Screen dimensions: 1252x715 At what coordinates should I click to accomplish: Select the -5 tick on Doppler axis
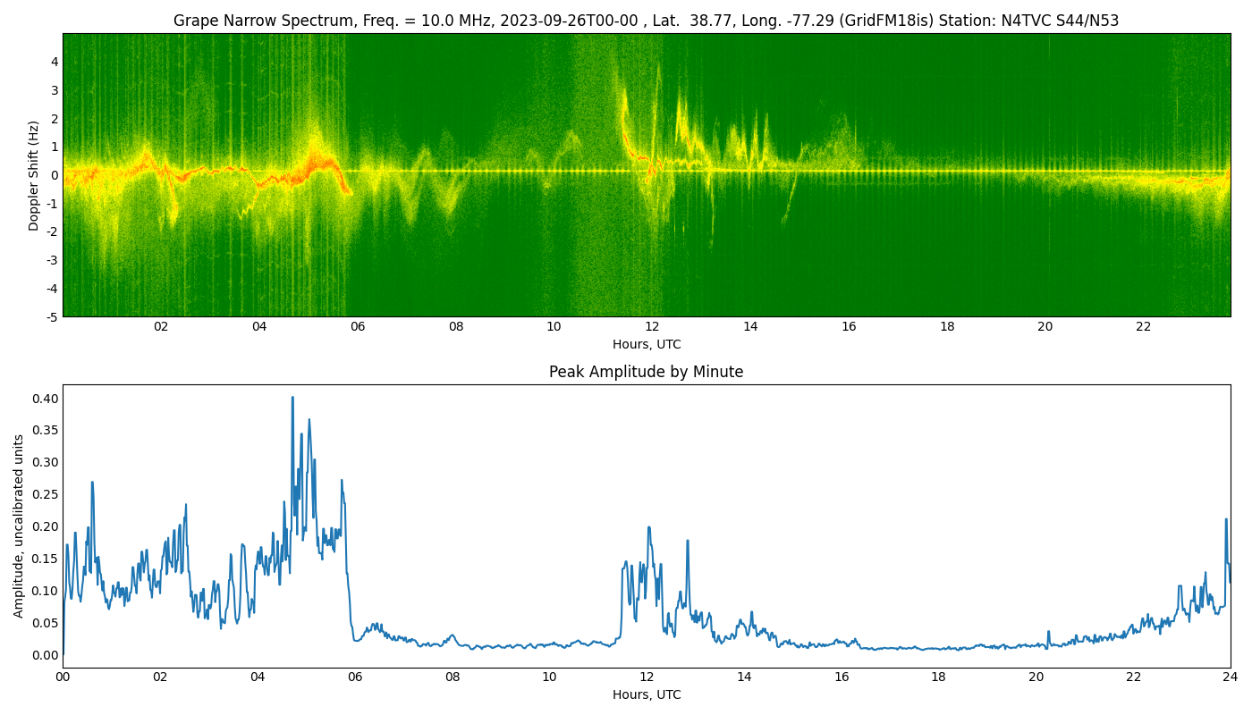click(53, 316)
